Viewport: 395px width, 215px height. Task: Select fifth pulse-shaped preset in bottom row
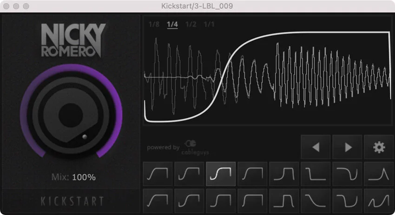tap(284, 201)
